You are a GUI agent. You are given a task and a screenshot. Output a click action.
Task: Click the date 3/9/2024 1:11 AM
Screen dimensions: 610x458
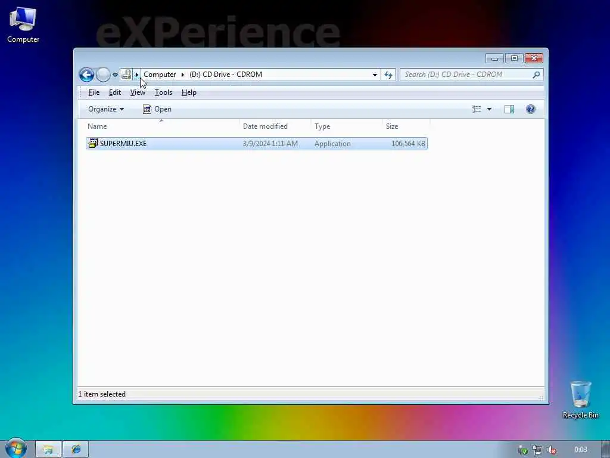270,144
